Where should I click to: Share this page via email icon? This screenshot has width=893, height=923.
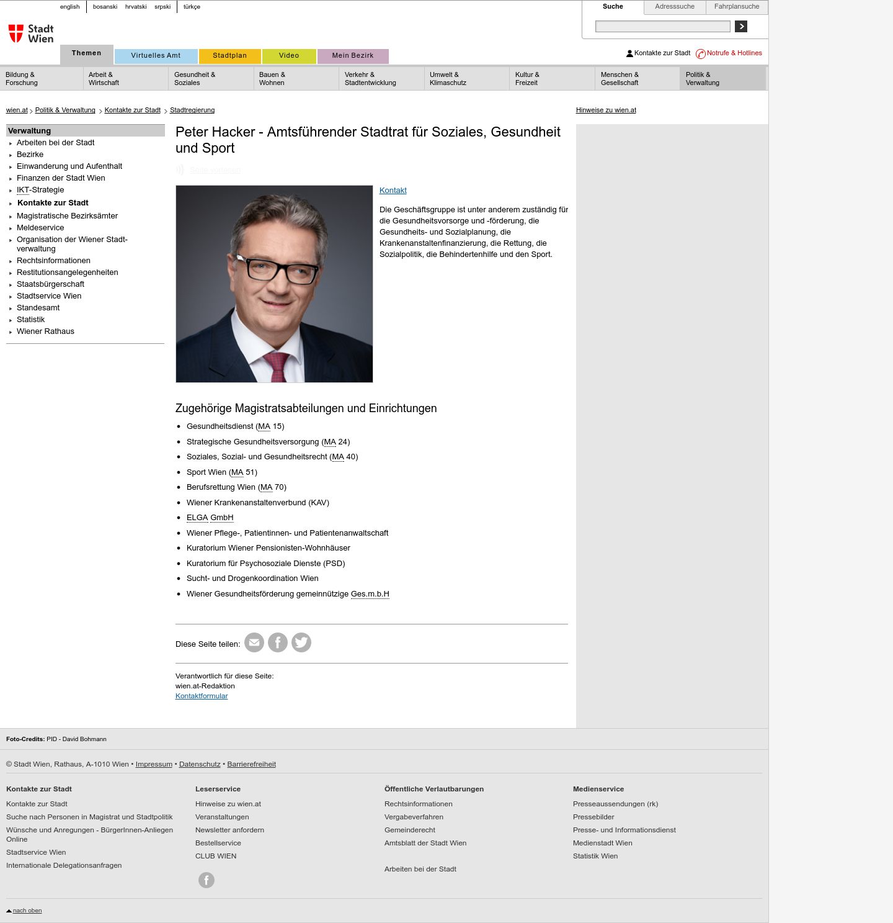click(254, 642)
